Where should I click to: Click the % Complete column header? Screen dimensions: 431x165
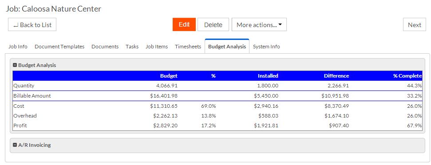point(407,76)
